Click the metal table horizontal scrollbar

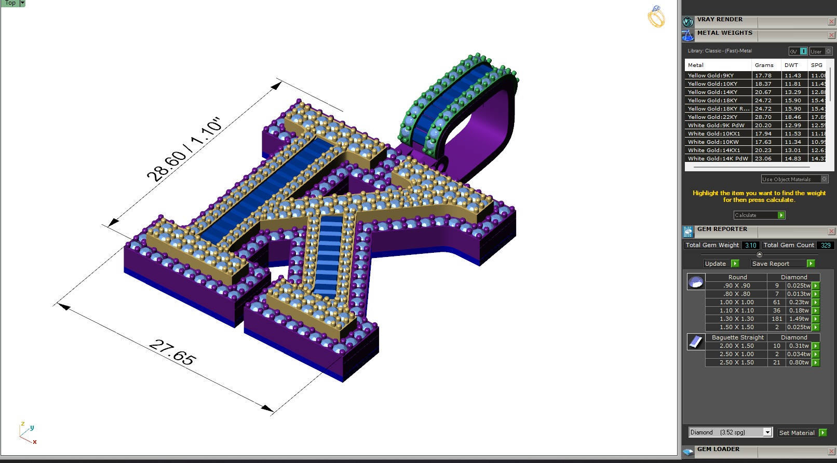(x=751, y=167)
